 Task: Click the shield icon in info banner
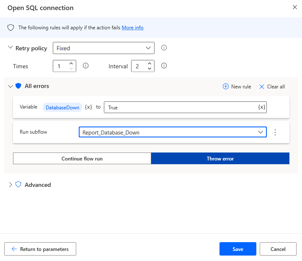tap(10, 28)
